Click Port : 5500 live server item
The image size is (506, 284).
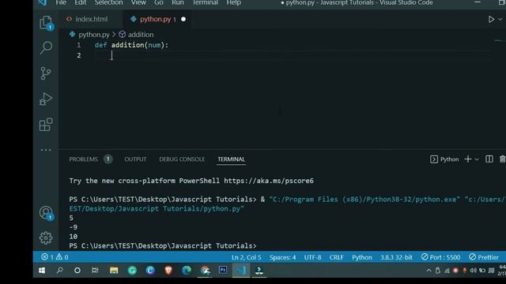point(440,257)
